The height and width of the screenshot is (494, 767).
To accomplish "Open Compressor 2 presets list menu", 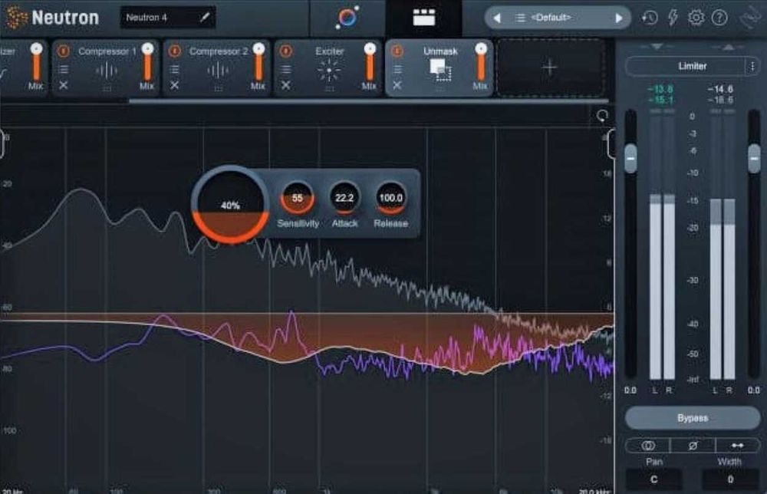I will click(174, 70).
